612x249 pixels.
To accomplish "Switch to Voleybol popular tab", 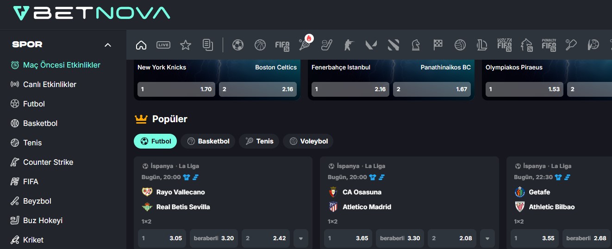I will (x=308, y=141).
